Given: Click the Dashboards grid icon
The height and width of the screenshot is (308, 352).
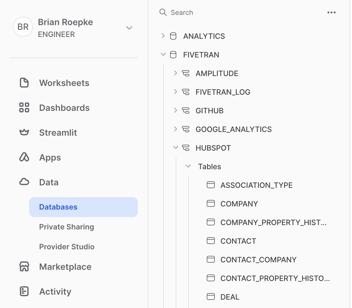Looking at the screenshot, I should (24, 107).
